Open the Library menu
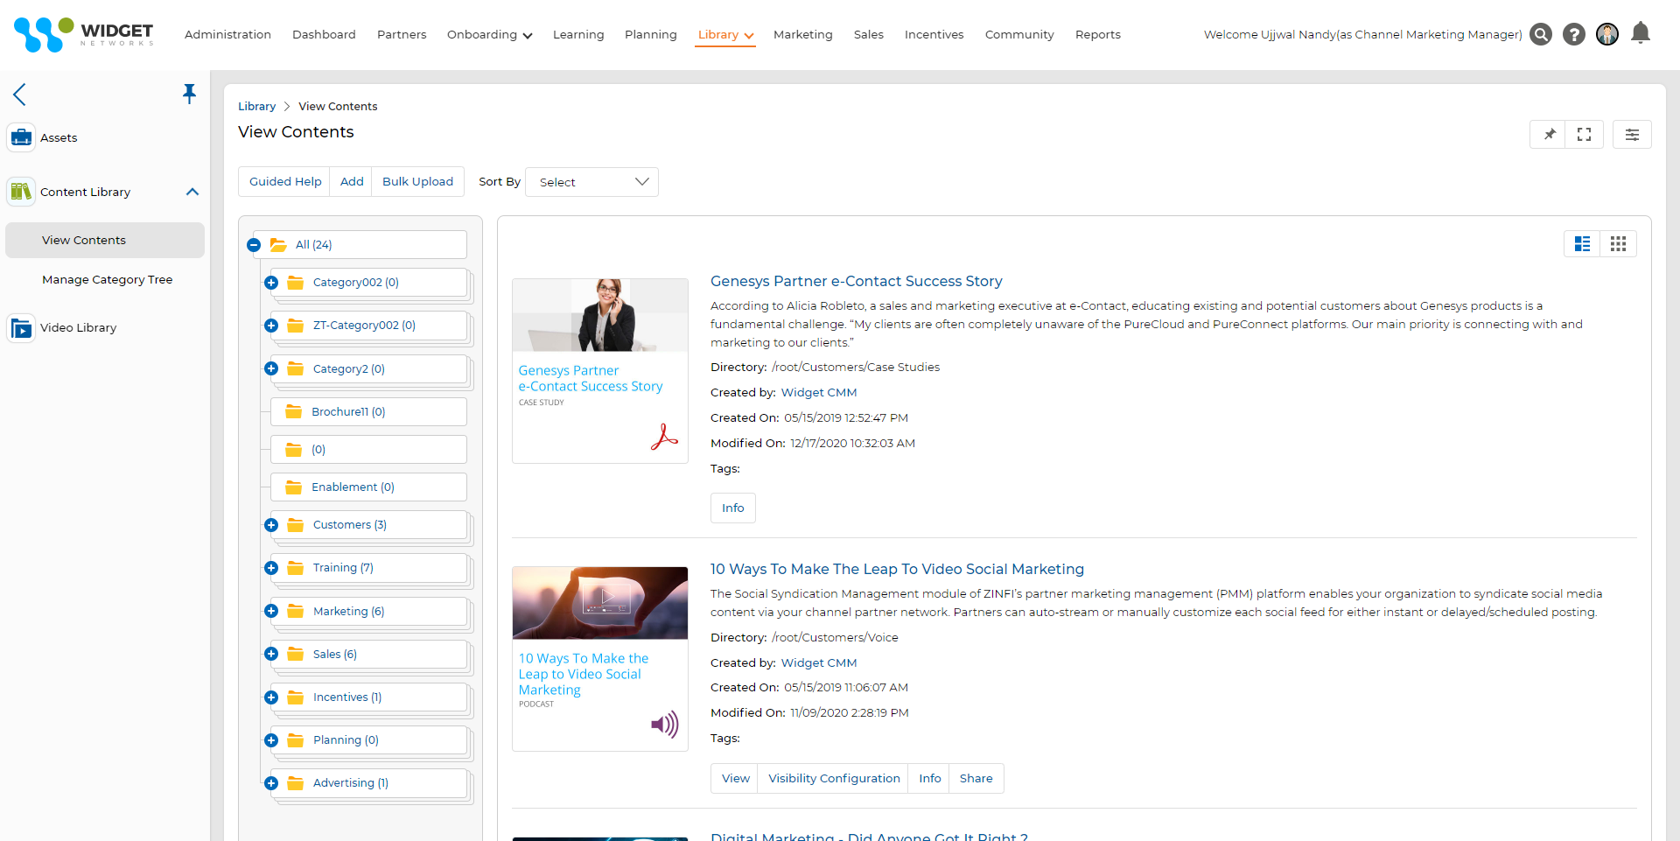1680x841 pixels. pos(725,35)
